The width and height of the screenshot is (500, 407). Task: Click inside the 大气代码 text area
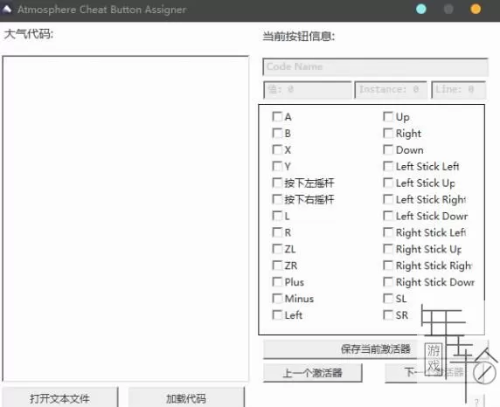point(126,218)
